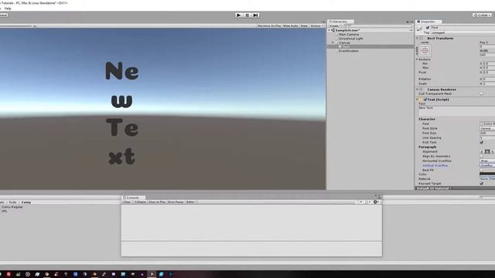495x278 pixels.
Task: Set horizontal alignment to left
Action: coord(483,151)
